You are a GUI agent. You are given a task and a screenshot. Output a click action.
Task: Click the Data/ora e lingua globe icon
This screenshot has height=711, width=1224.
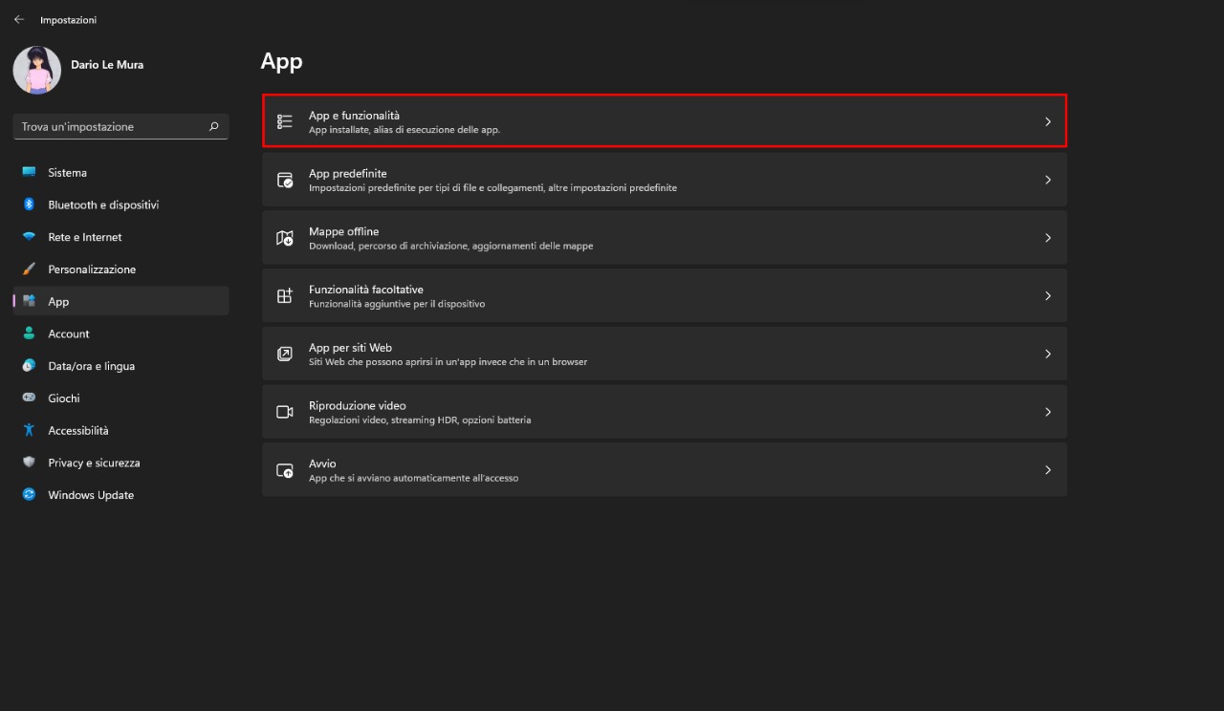[x=29, y=366]
